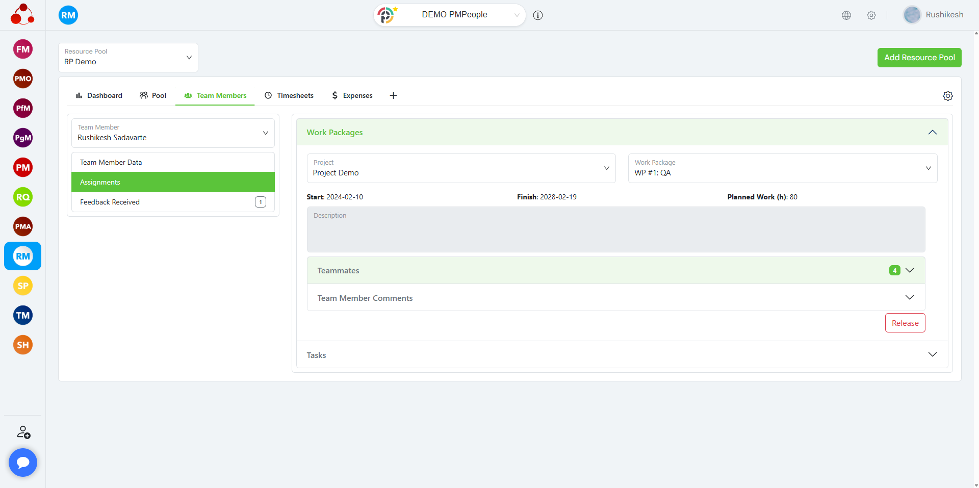The height and width of the screenshot is (488, 979).
Task: Click the Feedback Received count badge
Action: click(261, 202)
